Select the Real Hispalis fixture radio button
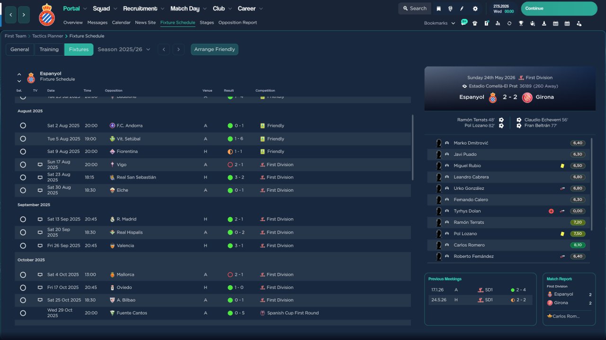606x340 pixels. [23, 232]
